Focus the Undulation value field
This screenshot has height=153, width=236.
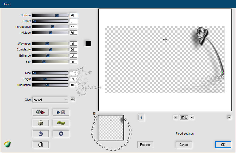click(x=73, y=85)
